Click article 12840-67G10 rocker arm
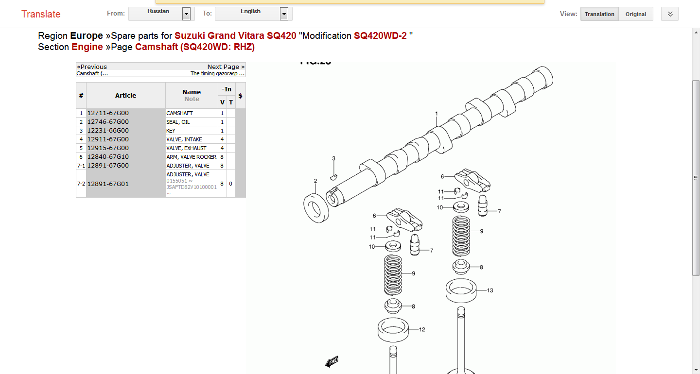Screen dimensions: 700x374 pyautogui.click(x=108, y=157)
